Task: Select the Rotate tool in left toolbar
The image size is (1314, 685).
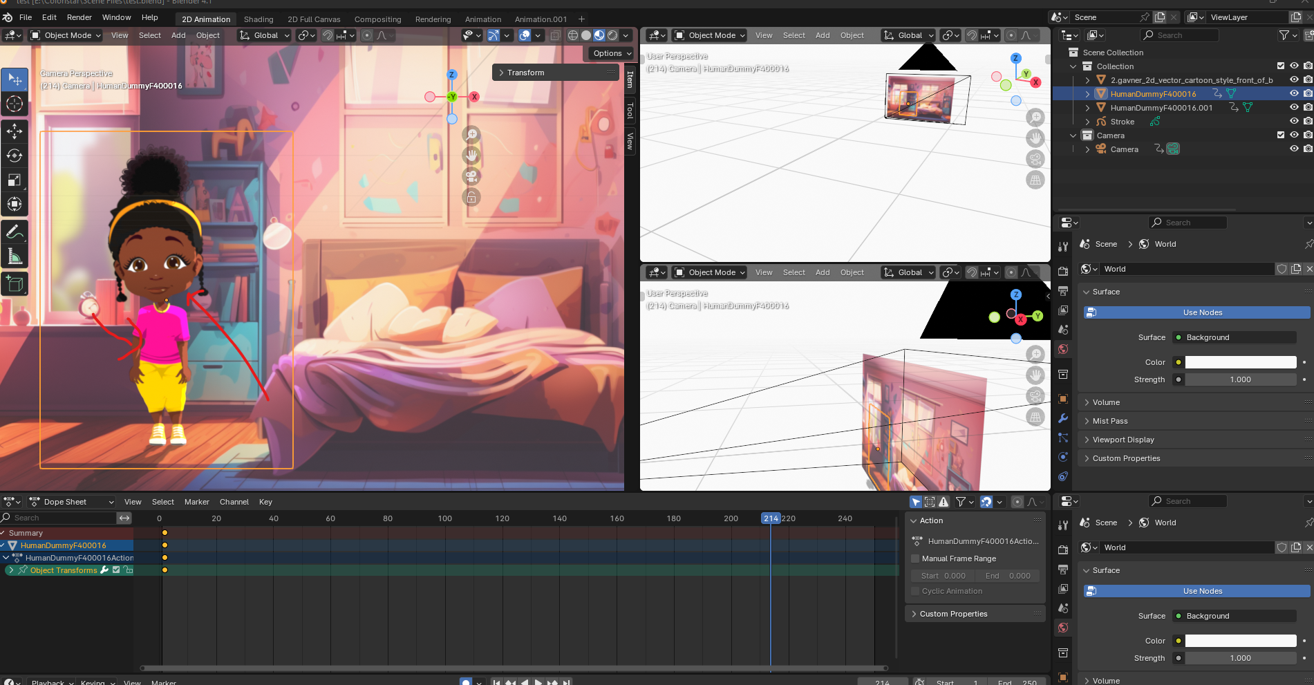Action: 15,156
